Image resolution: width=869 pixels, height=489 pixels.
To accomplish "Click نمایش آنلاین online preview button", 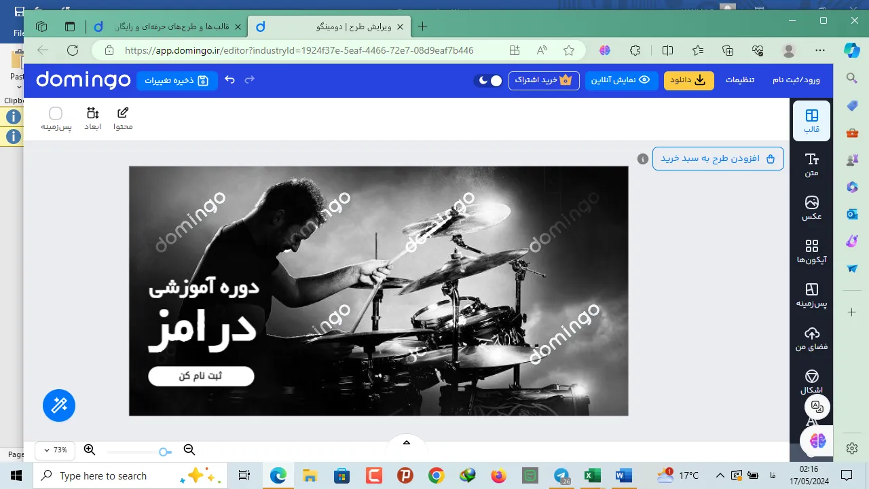I will point(621,80).
